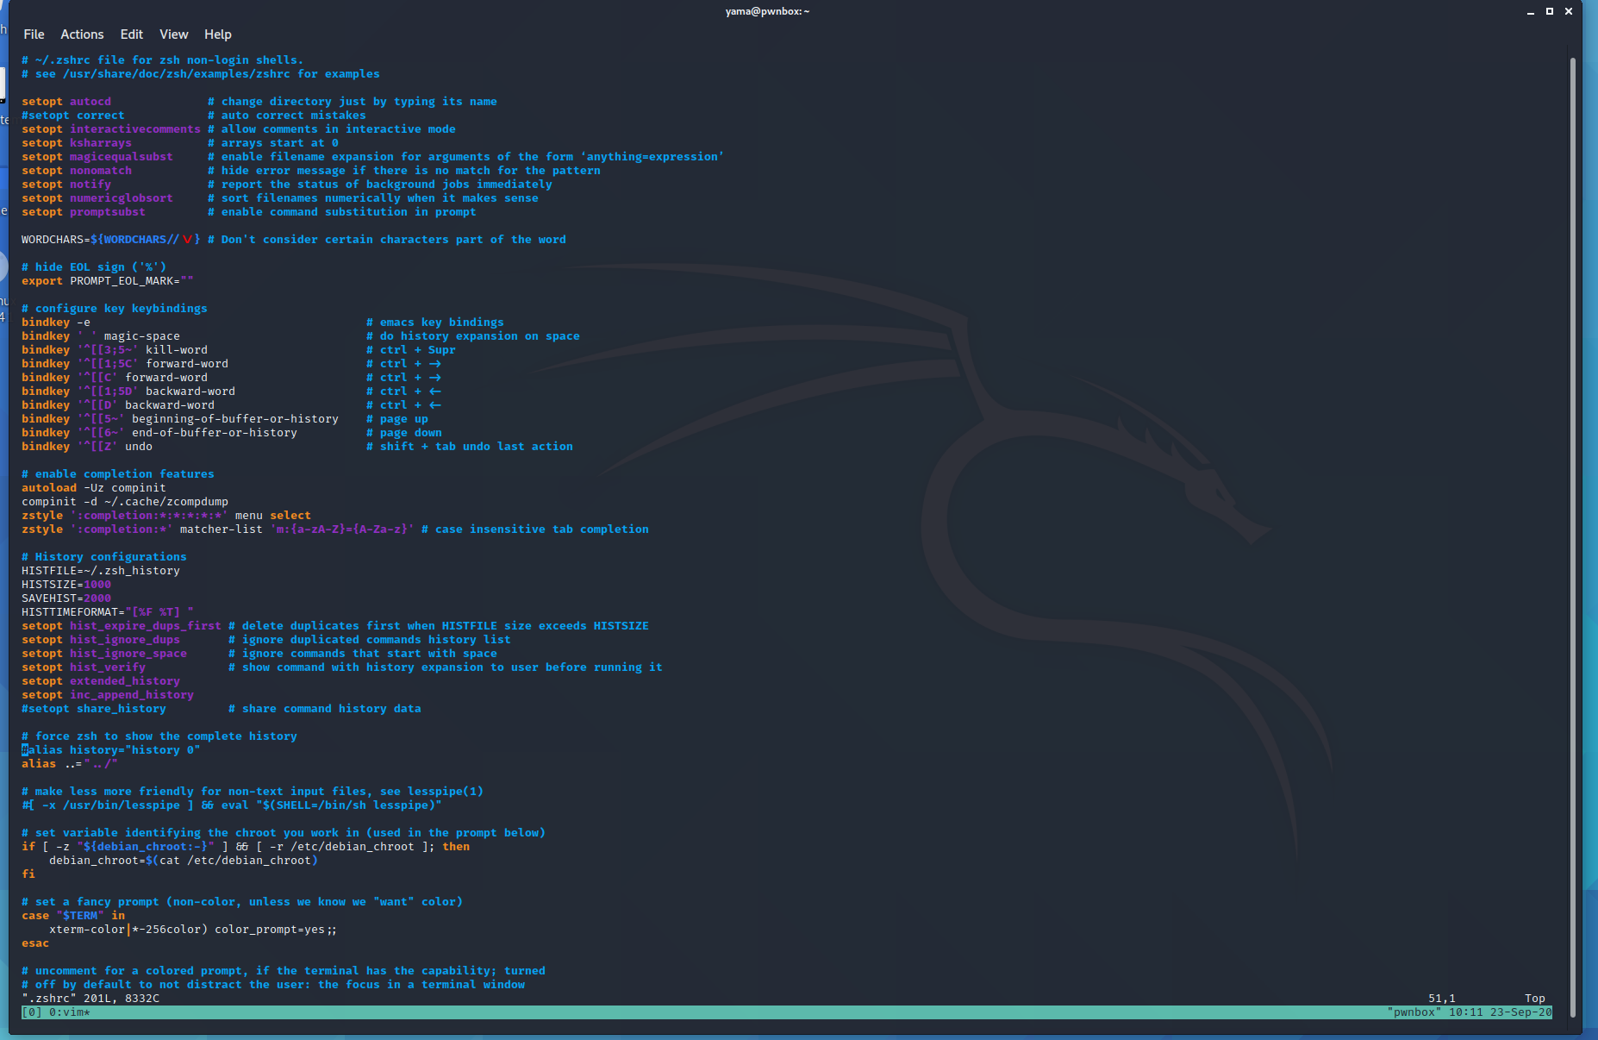Click the bindkey kill-word line
This screenshot has width=1598, height=1040.
(239, 350)
